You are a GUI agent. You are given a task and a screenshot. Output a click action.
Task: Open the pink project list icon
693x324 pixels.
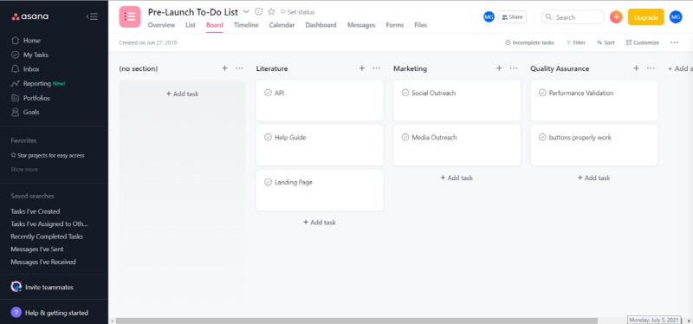tap(130, 16)
